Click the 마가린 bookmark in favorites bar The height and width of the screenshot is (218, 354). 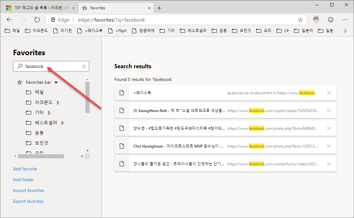tap(63, 31)
